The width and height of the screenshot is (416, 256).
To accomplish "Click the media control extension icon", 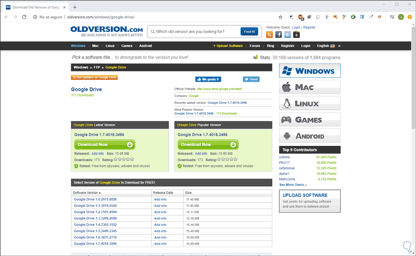I will click(392, 17).
